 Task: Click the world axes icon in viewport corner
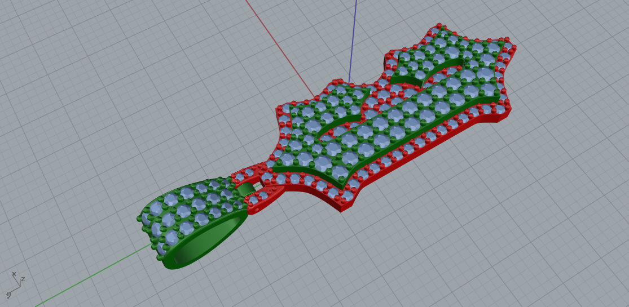pyautogui.click(x=16, y=285)
